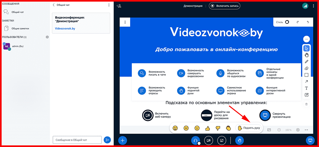Expand more whiteboard tools with the ellipsis button

(306, 39)
